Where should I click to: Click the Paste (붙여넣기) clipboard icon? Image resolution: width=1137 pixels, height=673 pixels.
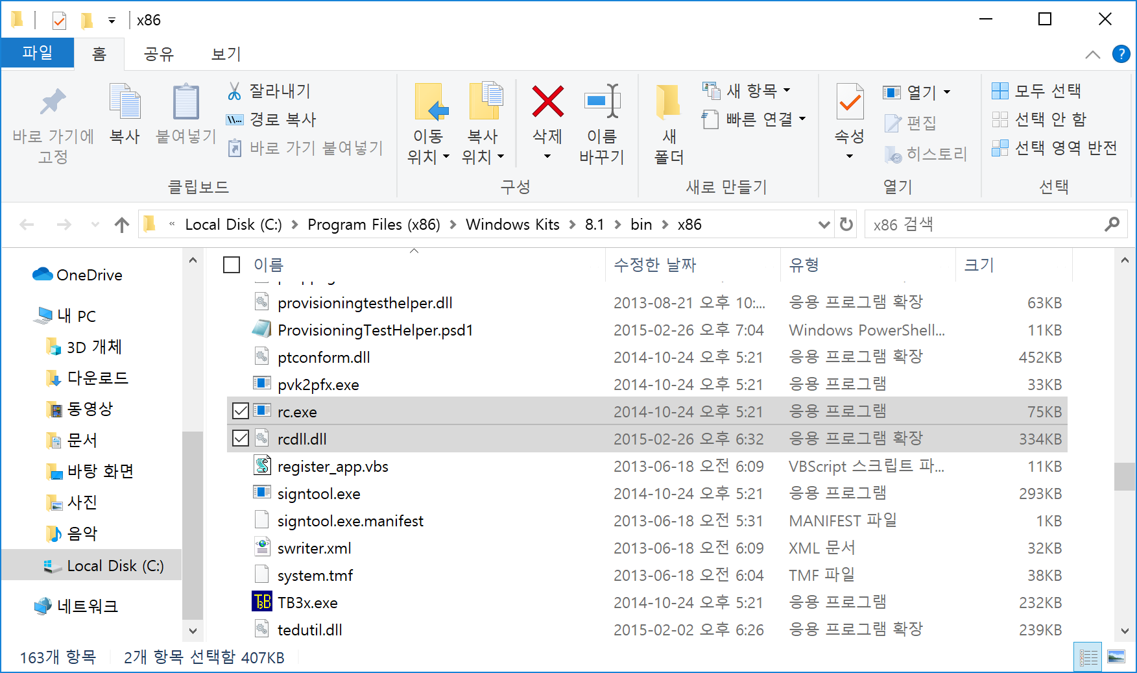pyautogui.click(x=186, y=102)
